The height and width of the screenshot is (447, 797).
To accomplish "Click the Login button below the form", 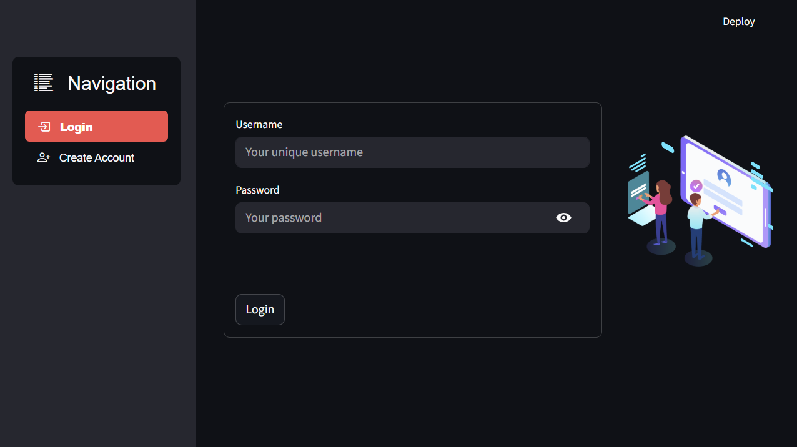I will coord(260,310).
